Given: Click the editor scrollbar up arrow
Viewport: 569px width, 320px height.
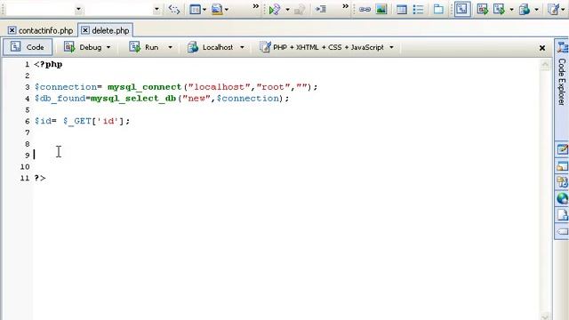Looking at the screenshot, I should pos(545,65).
